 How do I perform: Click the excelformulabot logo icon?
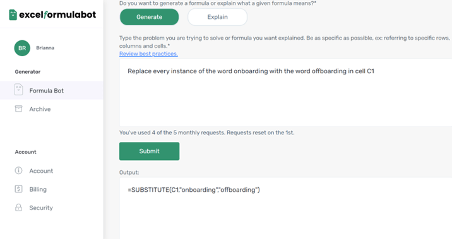13,15
